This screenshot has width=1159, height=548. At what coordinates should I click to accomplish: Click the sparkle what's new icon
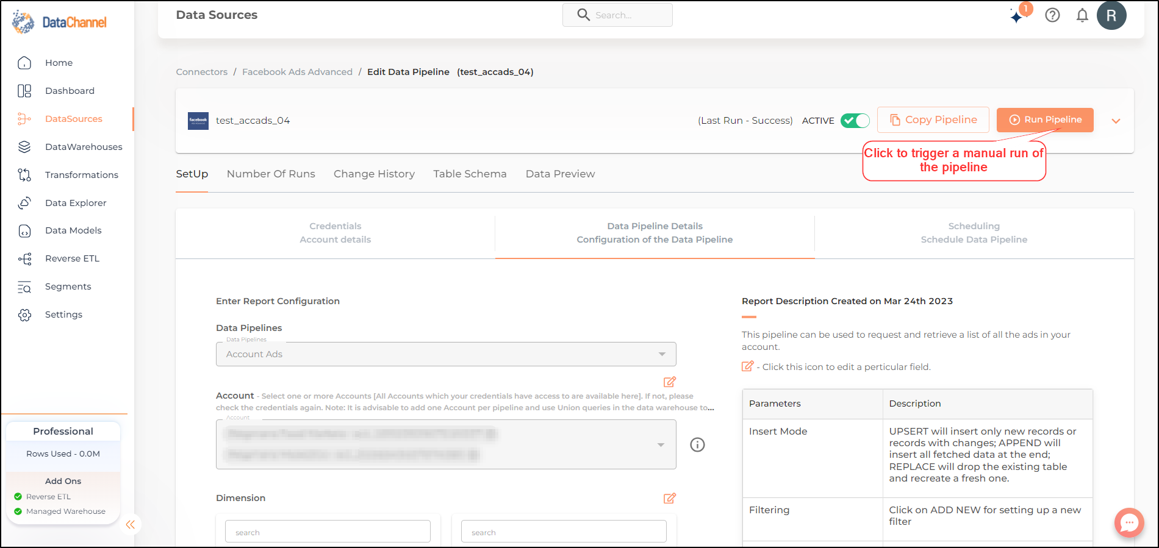point(1017,16)
